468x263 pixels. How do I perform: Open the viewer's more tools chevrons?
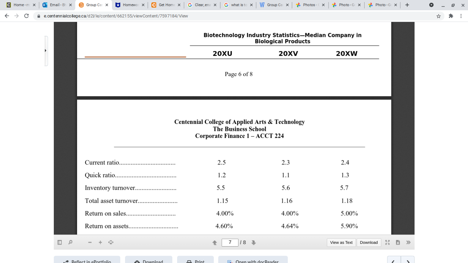[x=408, y=242]
